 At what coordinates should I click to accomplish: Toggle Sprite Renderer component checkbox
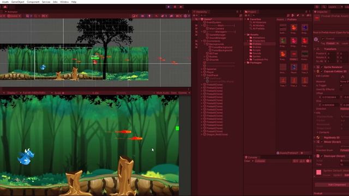point(322,67)
